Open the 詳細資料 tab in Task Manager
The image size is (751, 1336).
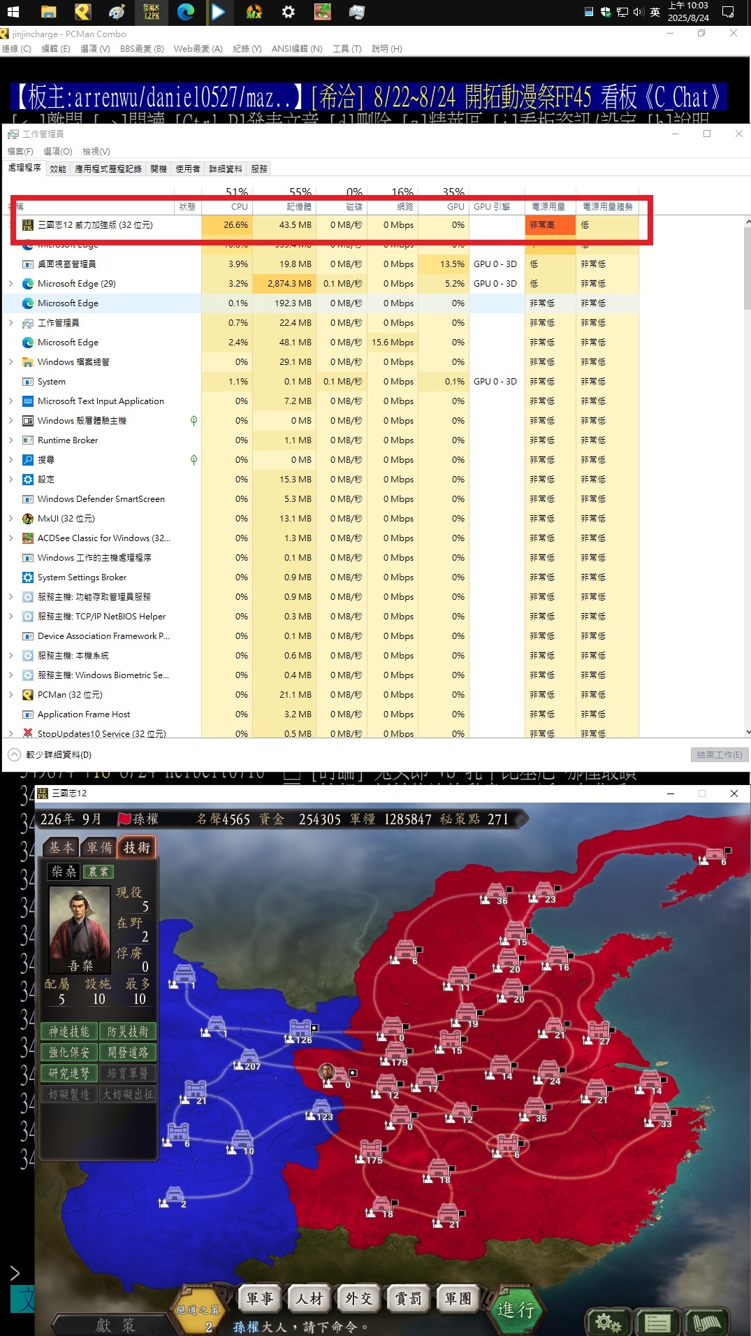coord(226,168)
